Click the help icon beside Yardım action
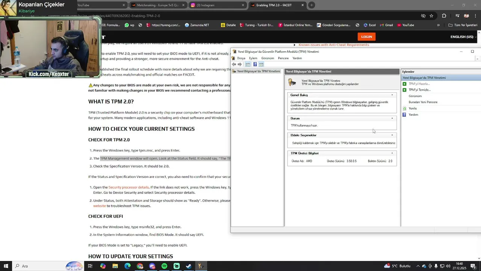 pyautogui.click(x=404, y=114)
